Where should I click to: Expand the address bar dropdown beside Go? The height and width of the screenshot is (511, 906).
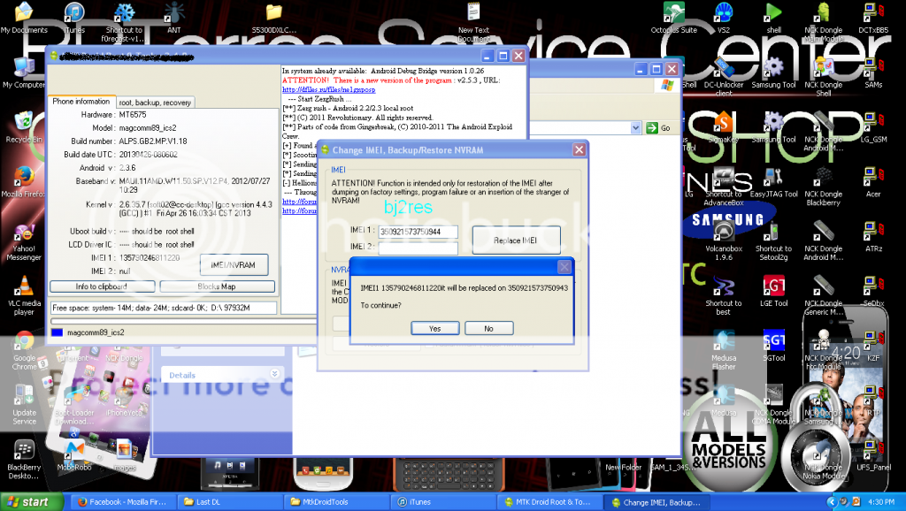tap(636, 128)
